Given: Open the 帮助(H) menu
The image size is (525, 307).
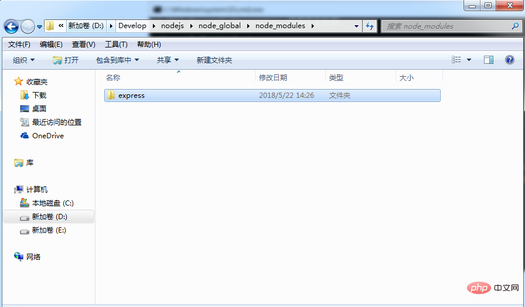Looking at the screenshot, I should [x=149, y=44].
